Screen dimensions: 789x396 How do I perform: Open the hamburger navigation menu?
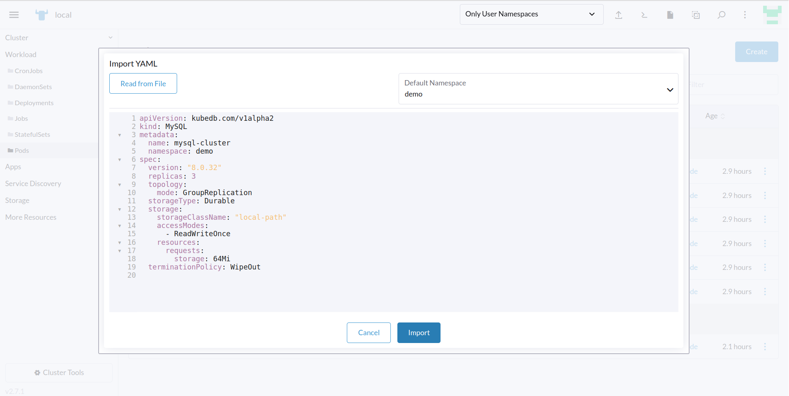pos(14,15)
